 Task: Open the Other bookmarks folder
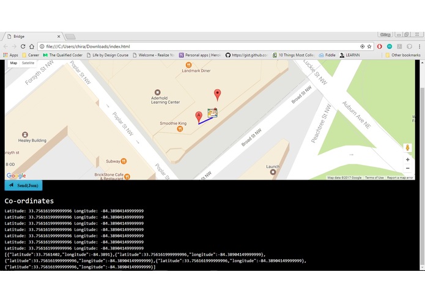tap(403, 55)
